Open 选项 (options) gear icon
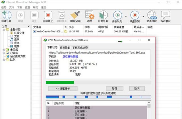This screenshot has width=182, height=119. [x=89, y=15]
